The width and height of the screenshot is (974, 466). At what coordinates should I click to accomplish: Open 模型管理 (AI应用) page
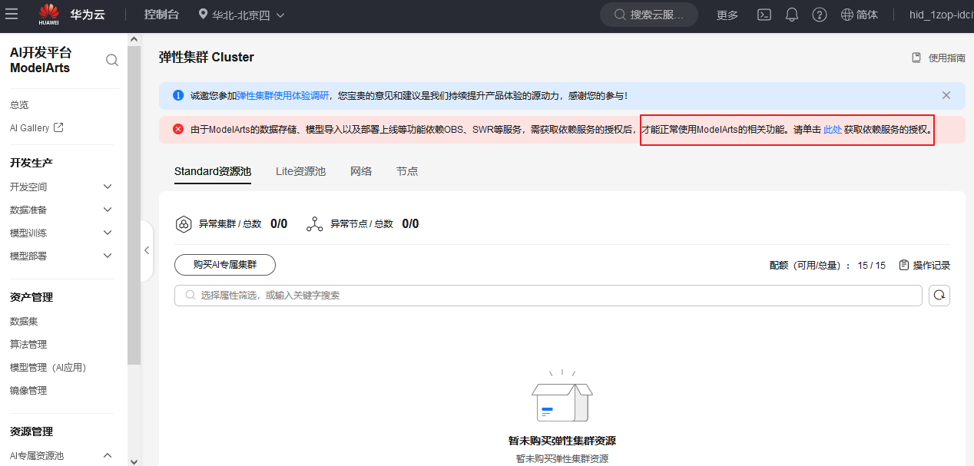click(48, 367)
